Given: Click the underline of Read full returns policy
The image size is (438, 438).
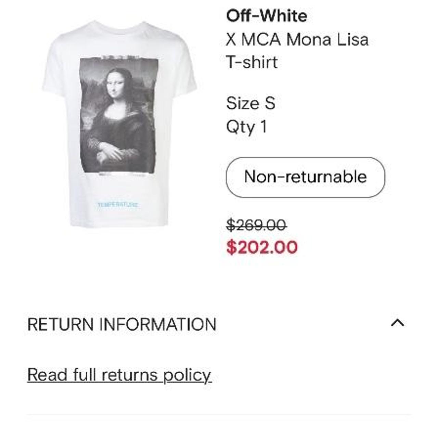Looking at the screenshot, I should [119, 383].
